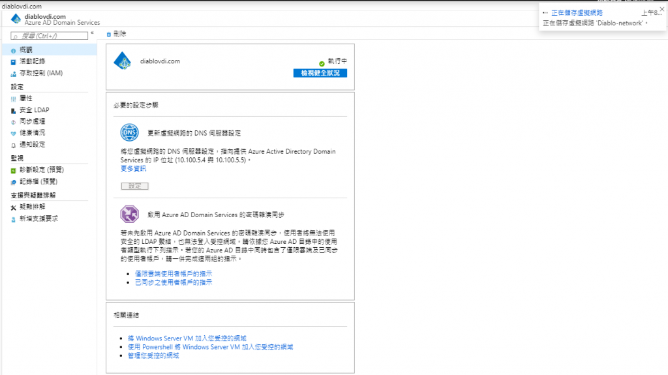
Task: Click the diablovdi.com breadcrumb at top left
Action: pyautogui.click(x=22, y=7)
